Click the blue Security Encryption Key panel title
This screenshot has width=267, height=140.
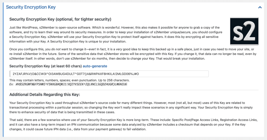31,7
